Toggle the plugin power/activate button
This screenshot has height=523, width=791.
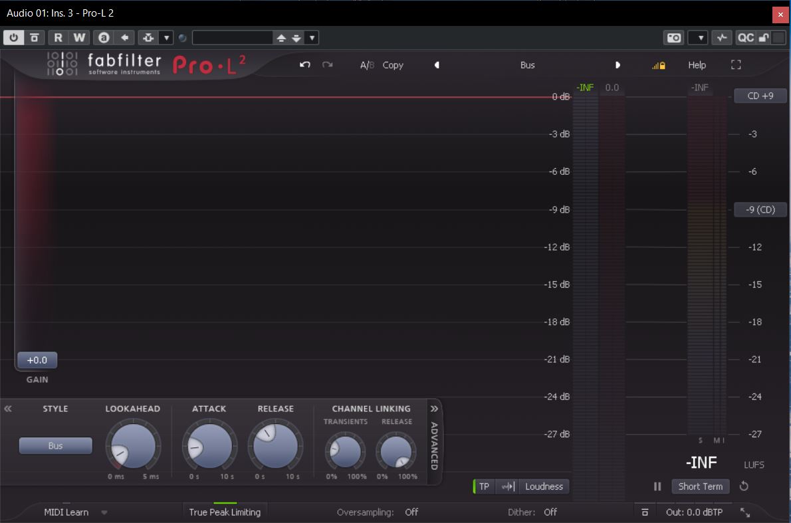tap(13, 37)
